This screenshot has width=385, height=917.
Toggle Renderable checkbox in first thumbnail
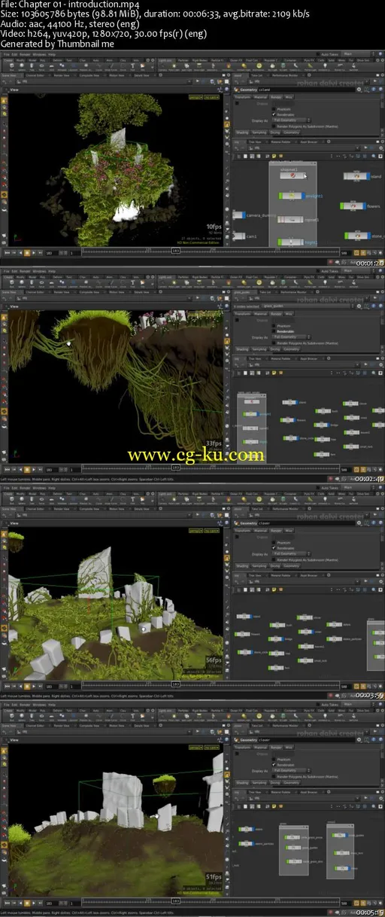click(x=274, y=114)
